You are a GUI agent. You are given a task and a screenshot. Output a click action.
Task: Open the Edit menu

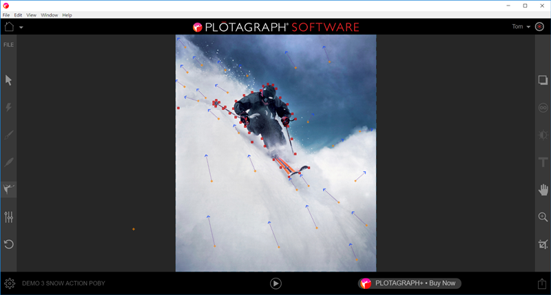click(18, 15)
